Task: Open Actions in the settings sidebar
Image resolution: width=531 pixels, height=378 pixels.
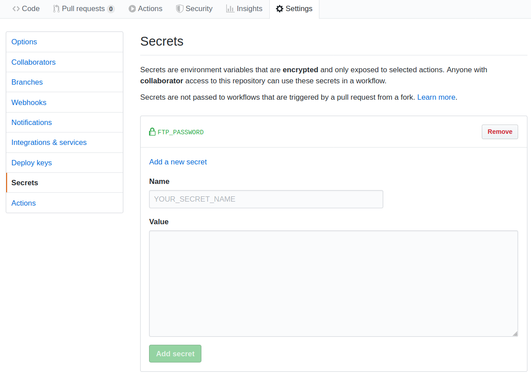Action: point(64,203)
